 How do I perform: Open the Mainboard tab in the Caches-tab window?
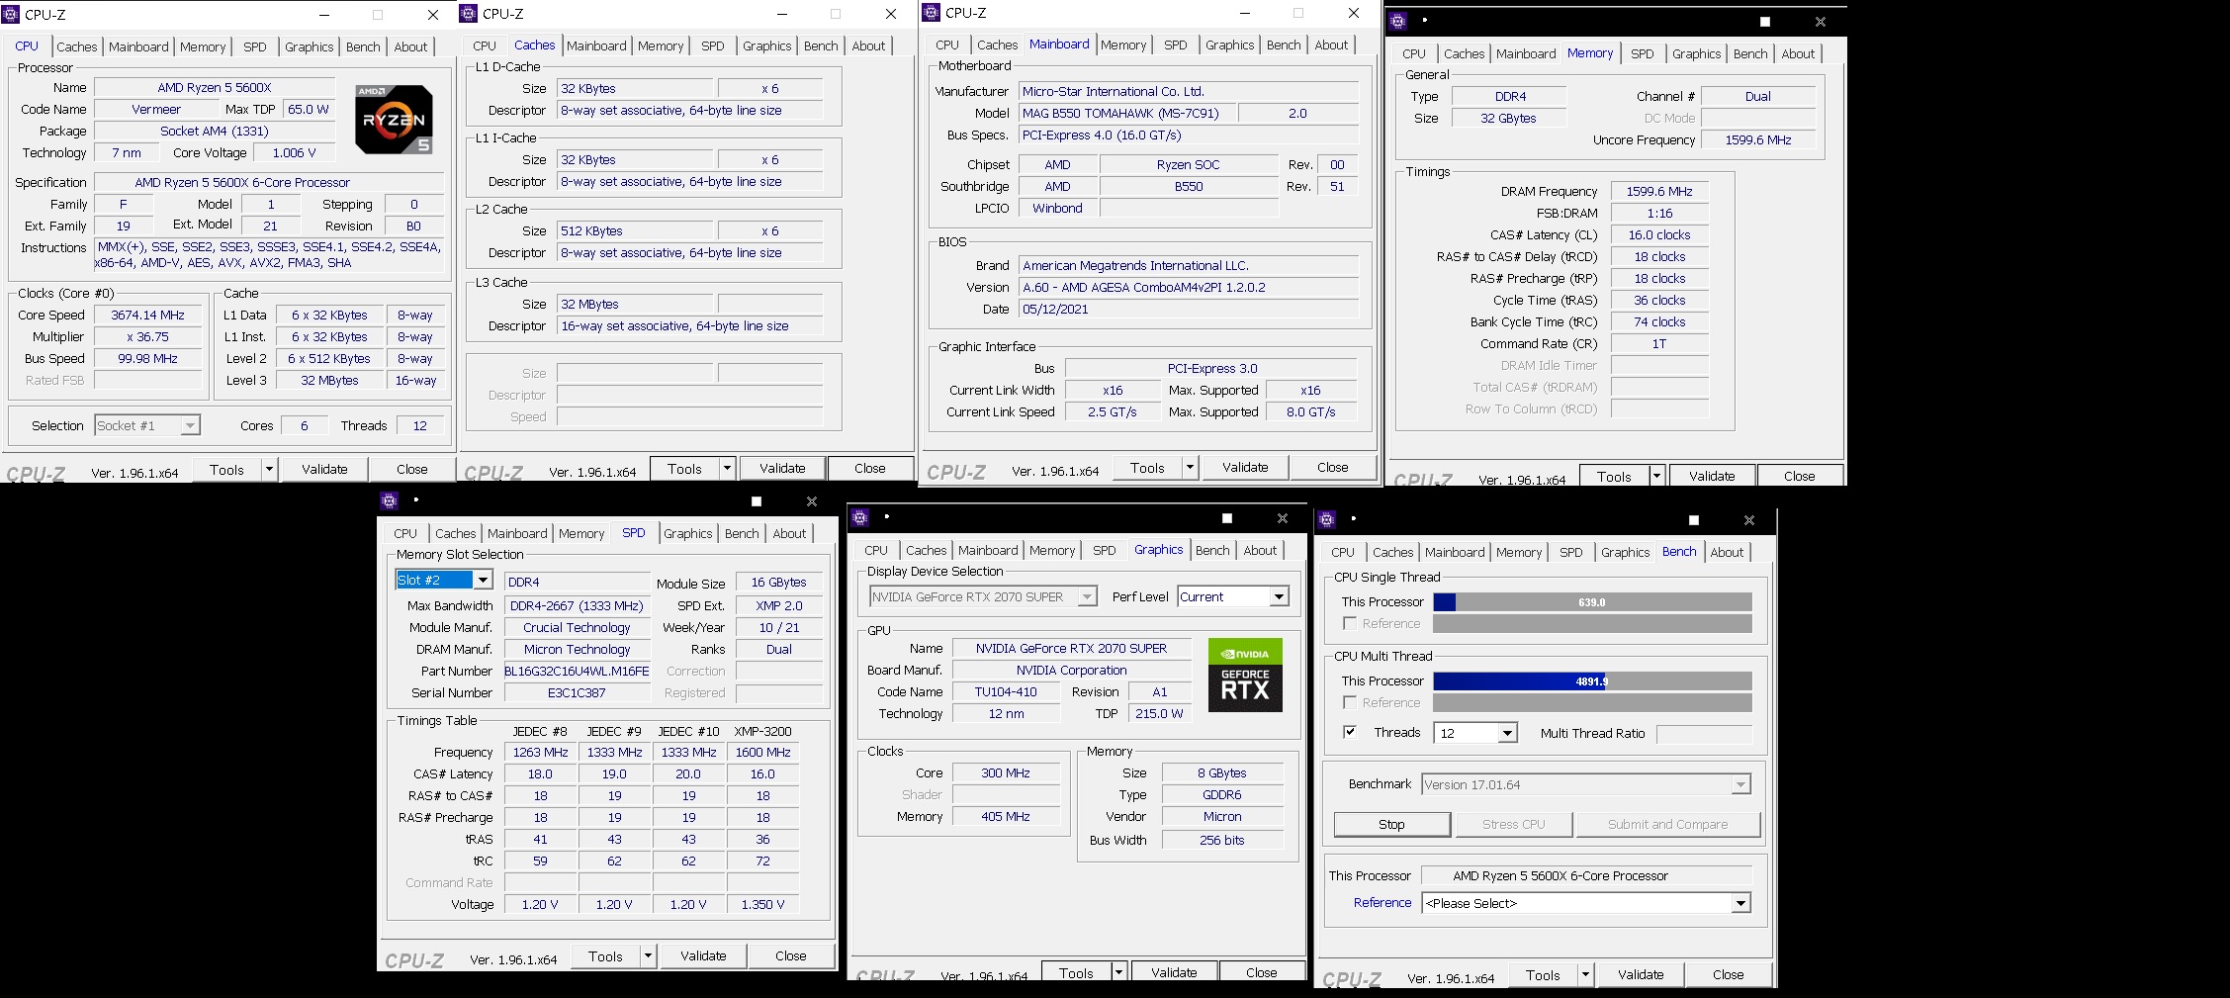coord(596,45)
